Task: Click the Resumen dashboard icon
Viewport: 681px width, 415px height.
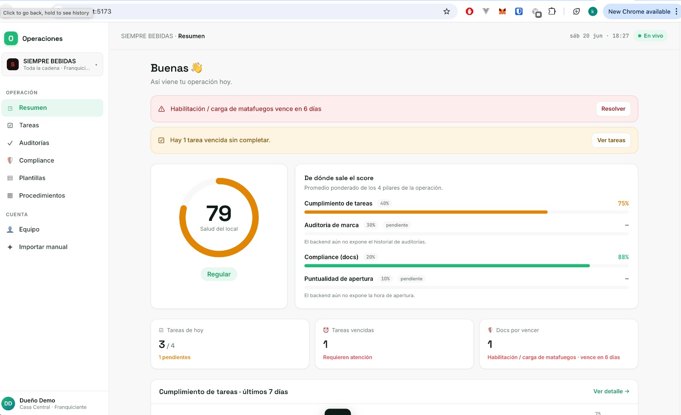Action: coord(10,108)
